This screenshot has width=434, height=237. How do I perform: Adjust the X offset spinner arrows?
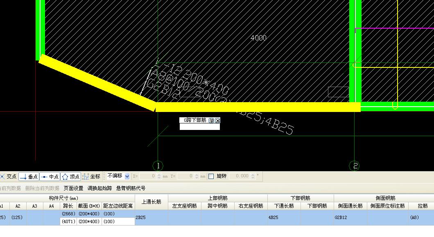click(x=159, y=176)
